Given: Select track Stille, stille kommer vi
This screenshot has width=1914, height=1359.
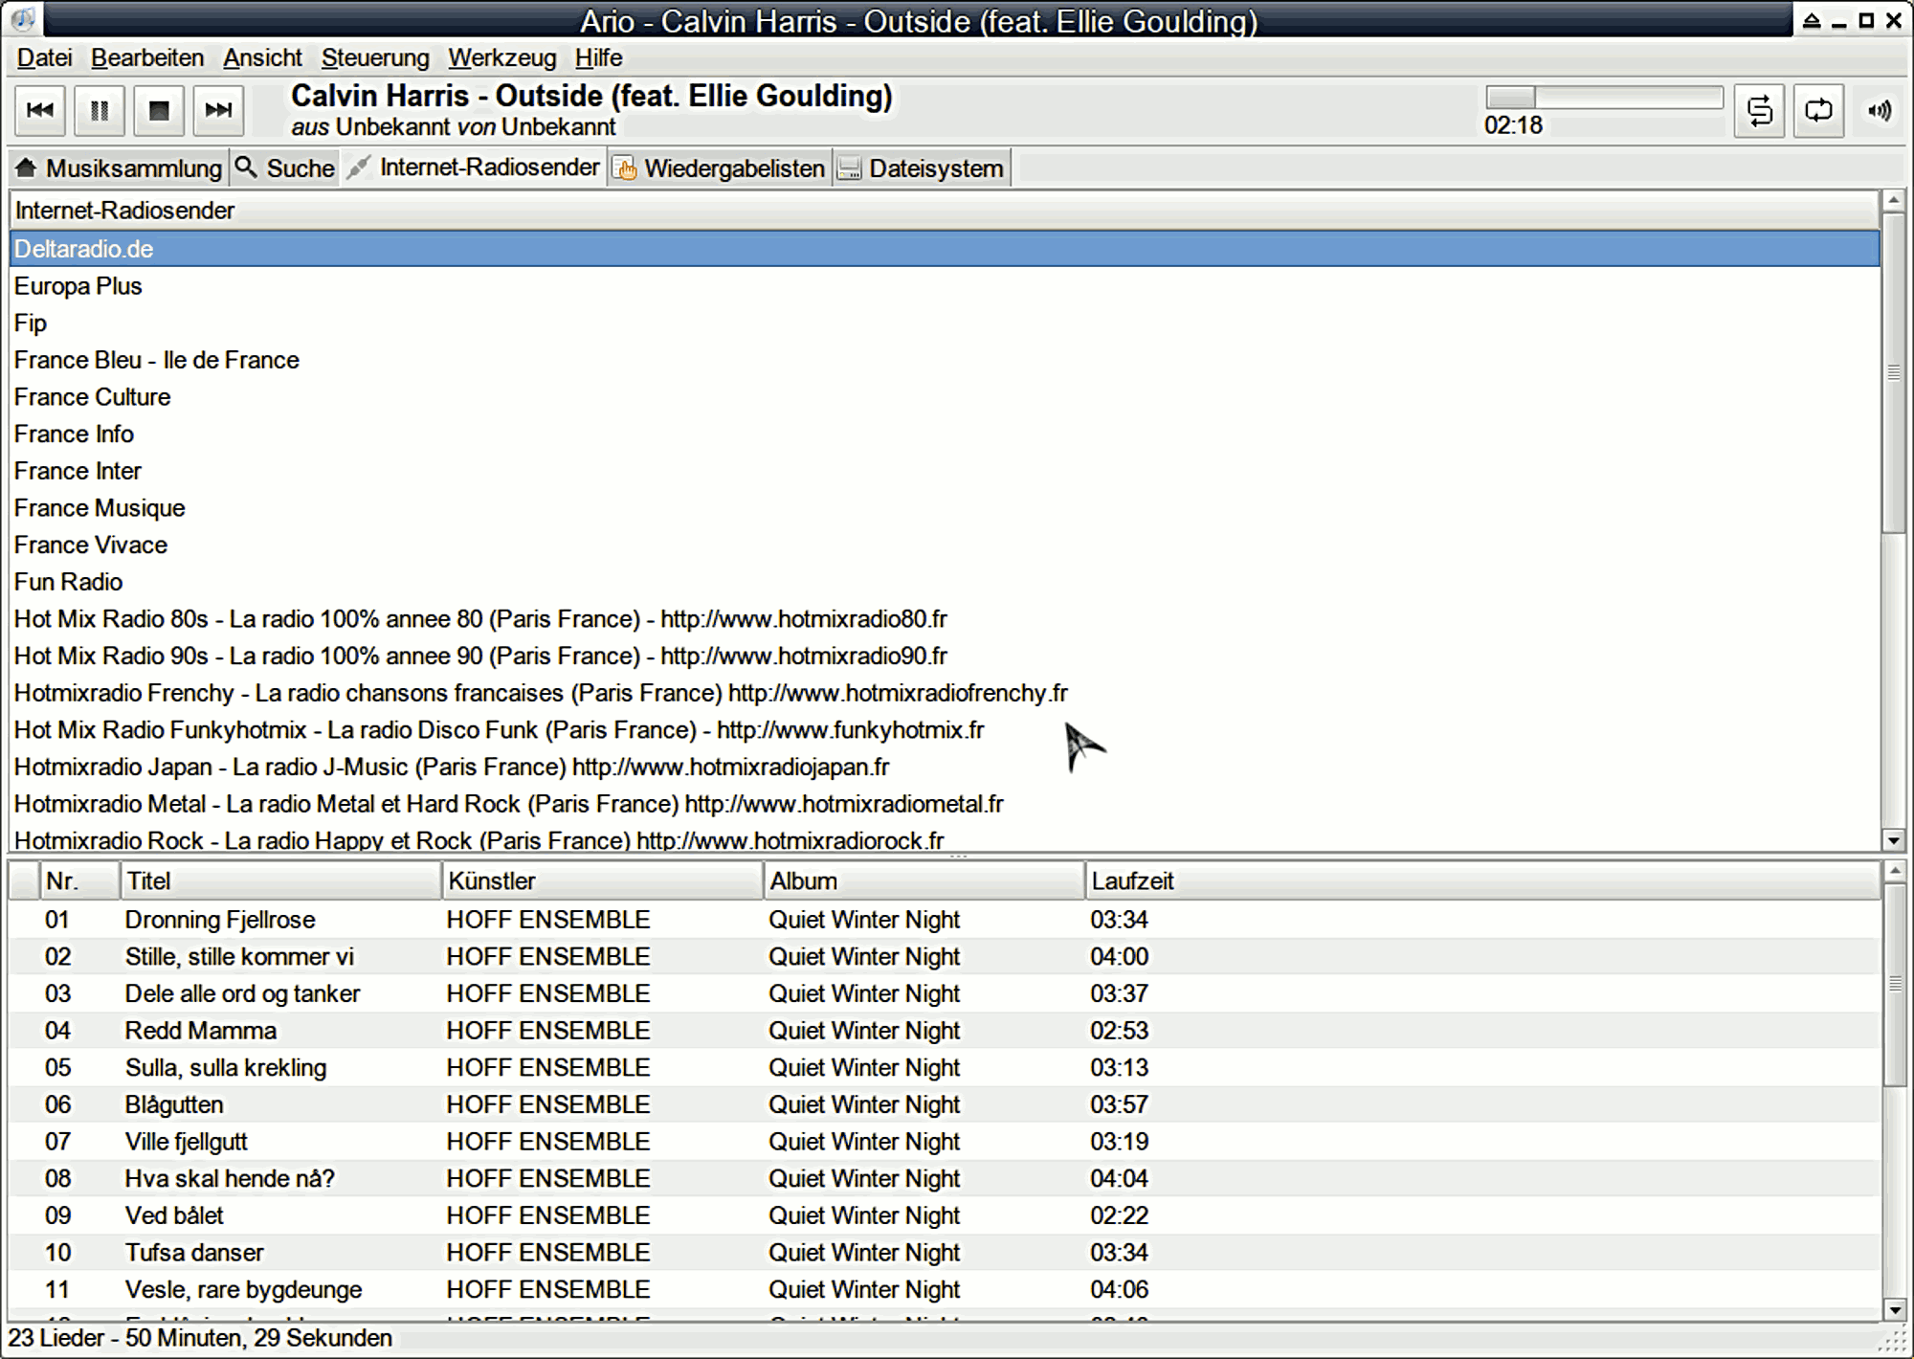Looking at the screenshot, I should (944, 957).
